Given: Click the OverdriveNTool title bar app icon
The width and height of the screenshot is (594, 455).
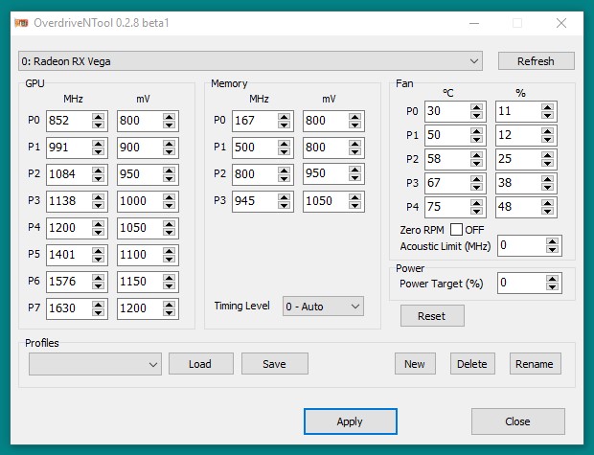Looking at the screenshot, I should tap(19, 23).
